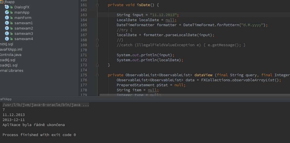Click the green lock icon beside samexam1
The width and height of the screenshot is (290, 143).
[11, 23]
